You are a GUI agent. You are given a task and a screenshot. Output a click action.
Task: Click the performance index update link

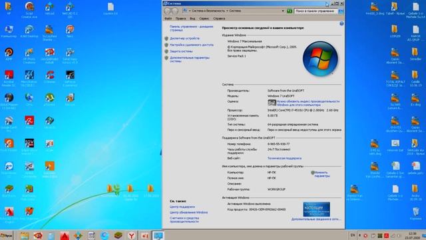308,103
